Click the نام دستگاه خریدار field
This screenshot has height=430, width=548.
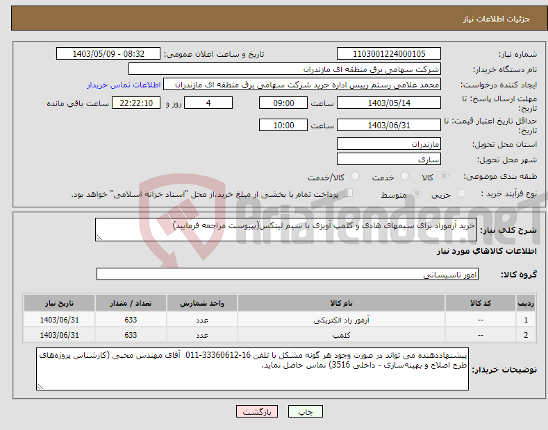pos(285,69)
